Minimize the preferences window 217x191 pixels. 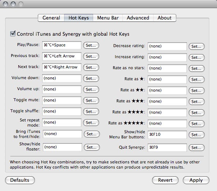tap(13, 4)
